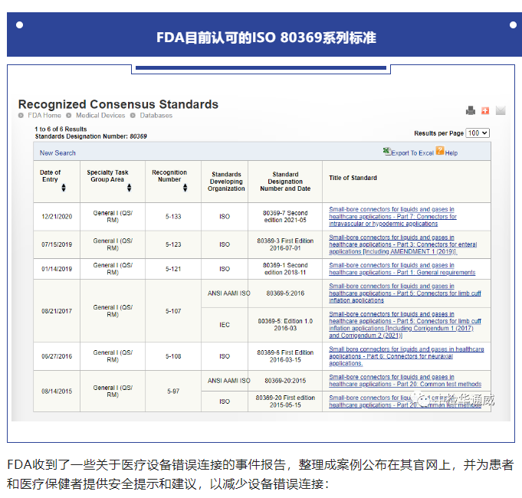Viewport: 522px width, 498px height.
Task: Open Databases breadcrumb
Action: click(156, 116)
